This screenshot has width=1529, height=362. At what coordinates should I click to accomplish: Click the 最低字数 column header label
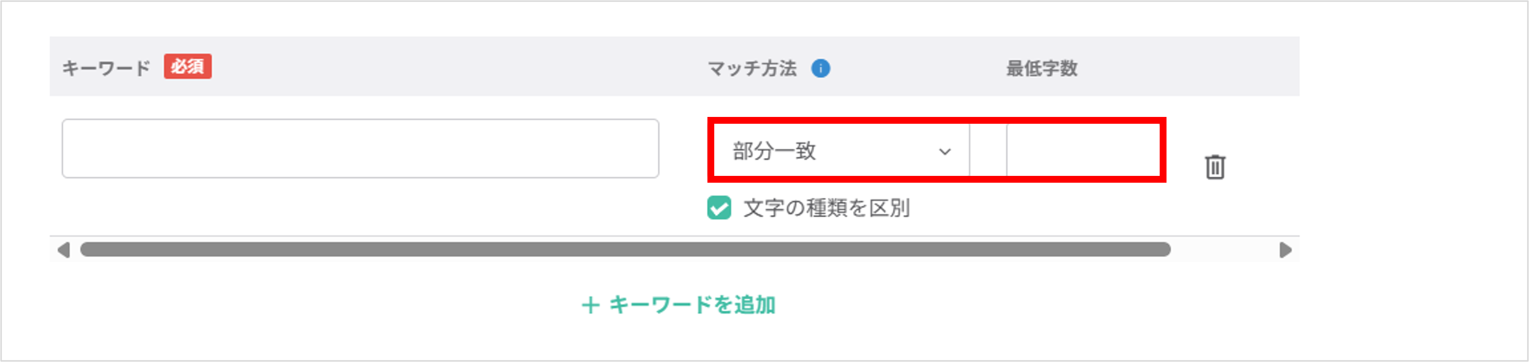(x=1041, y=69)
